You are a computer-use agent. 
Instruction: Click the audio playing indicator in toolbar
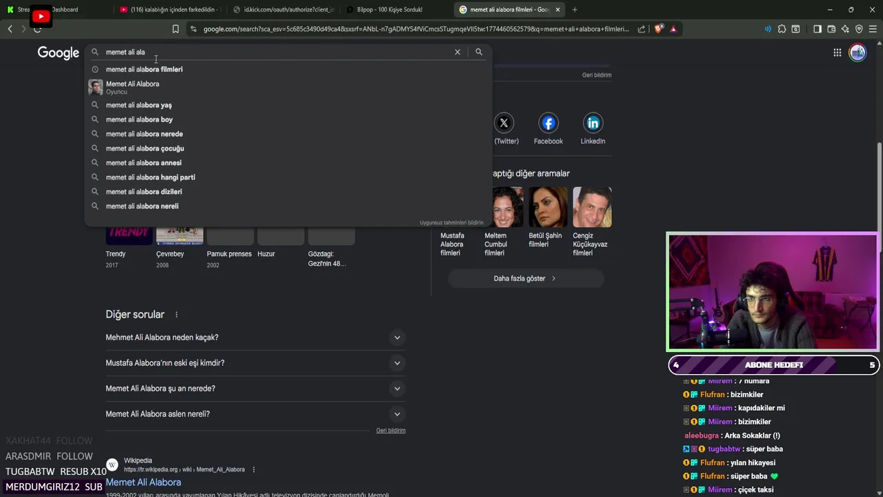pos(768,29)
